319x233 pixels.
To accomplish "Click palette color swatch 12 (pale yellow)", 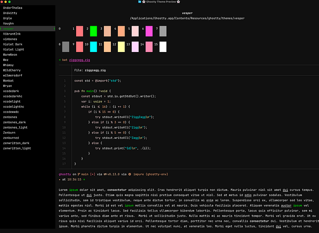I will pyautogui.click(x=121, y=47).
